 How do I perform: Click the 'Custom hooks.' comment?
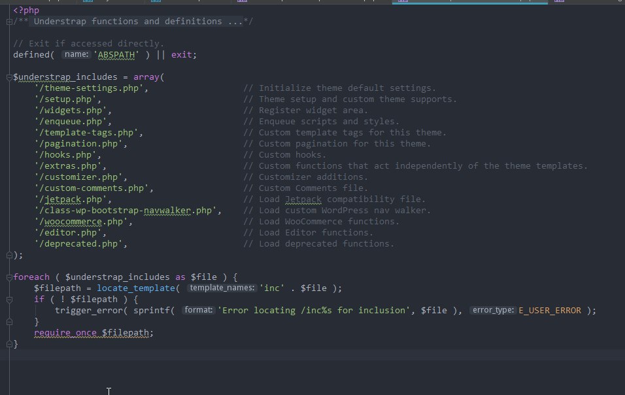pyautogui.click(x=293, y=155)
